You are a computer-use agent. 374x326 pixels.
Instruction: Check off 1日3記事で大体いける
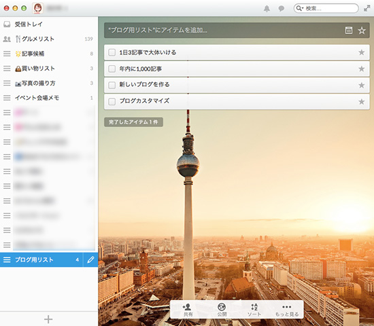112,52
